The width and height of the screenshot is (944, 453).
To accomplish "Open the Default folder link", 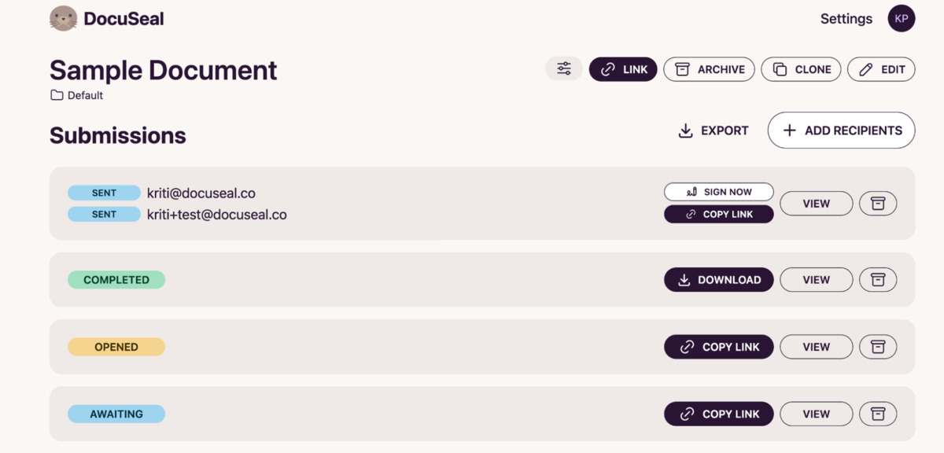I will (x=77, y=95).
